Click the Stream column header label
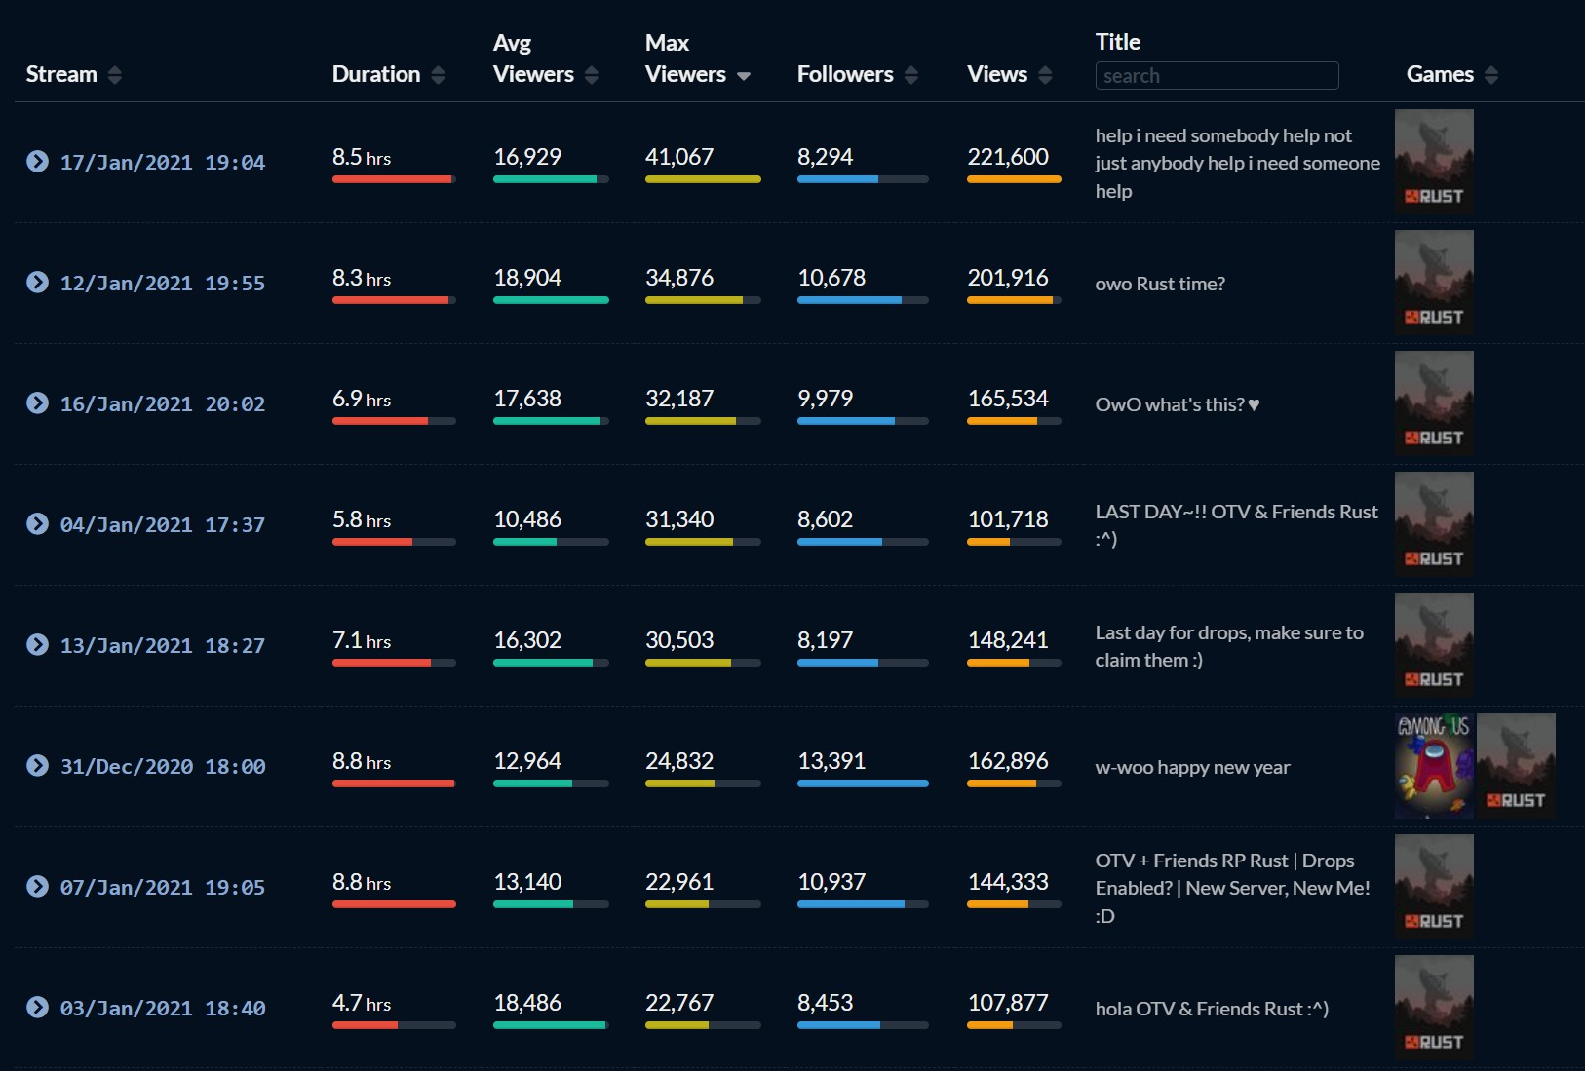 point(61,74)
